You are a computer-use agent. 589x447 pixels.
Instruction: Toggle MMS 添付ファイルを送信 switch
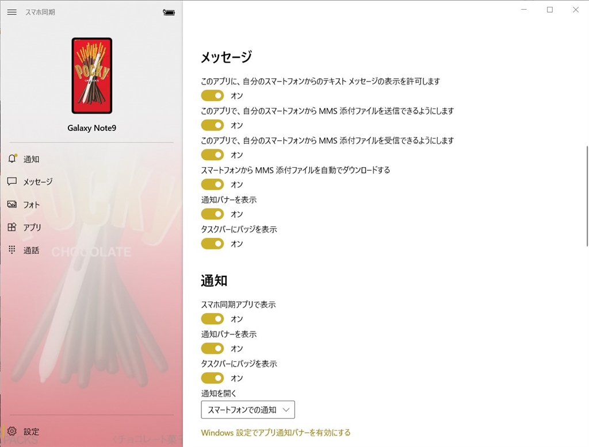click(x=213, y=125)
